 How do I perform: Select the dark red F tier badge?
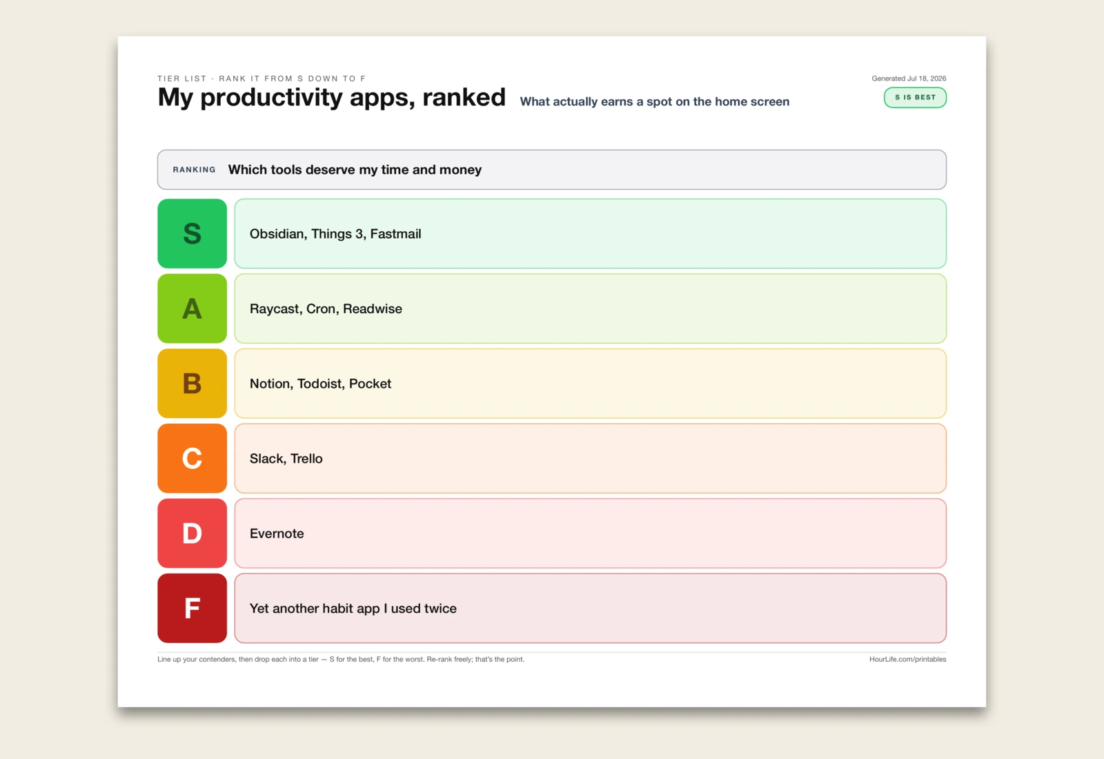tap(192, 608)
